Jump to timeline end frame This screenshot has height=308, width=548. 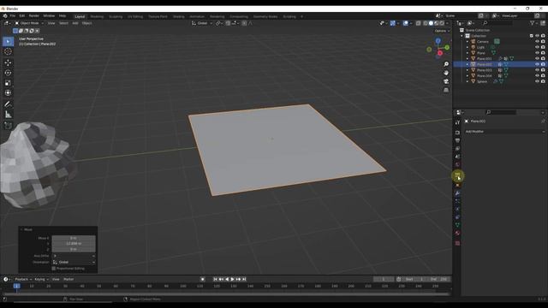(244, 280)
